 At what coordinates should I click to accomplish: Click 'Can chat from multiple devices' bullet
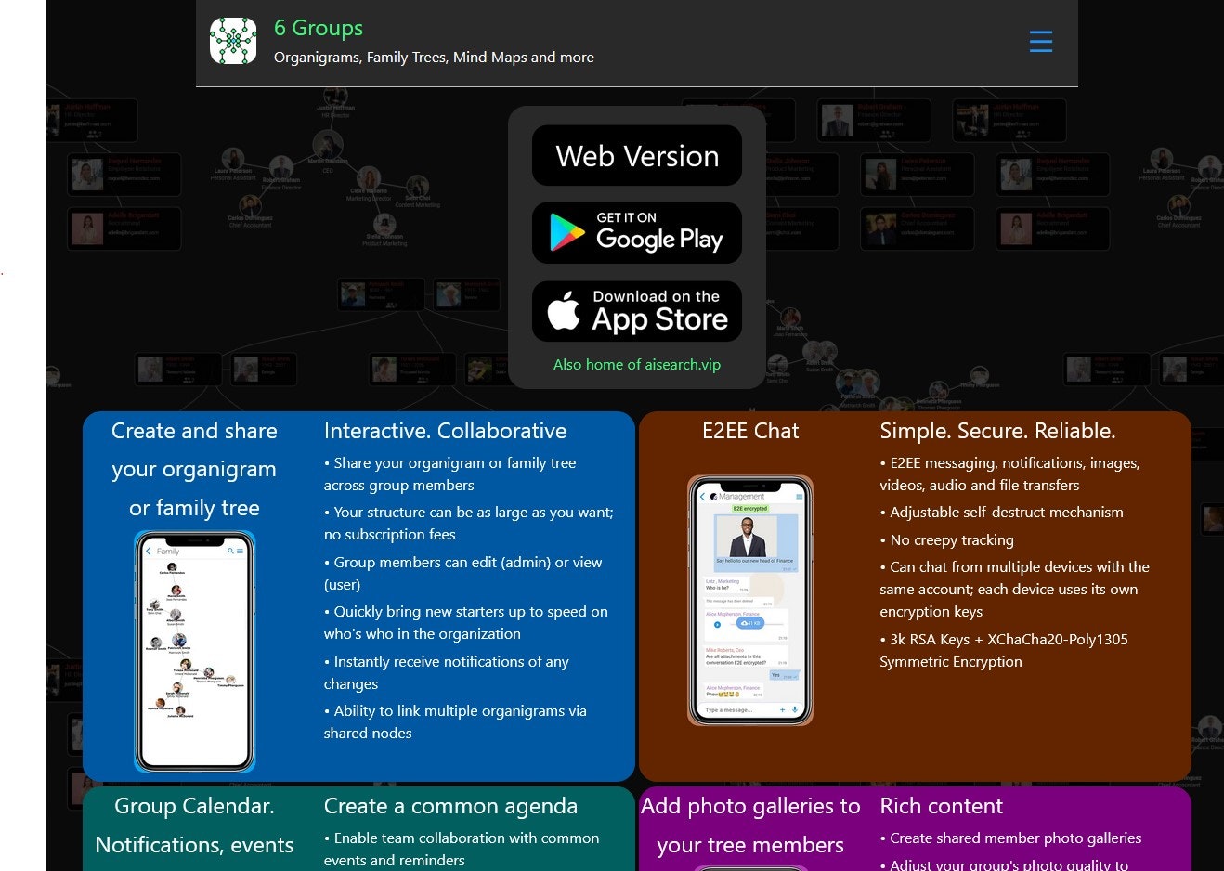pos(1015,590)
